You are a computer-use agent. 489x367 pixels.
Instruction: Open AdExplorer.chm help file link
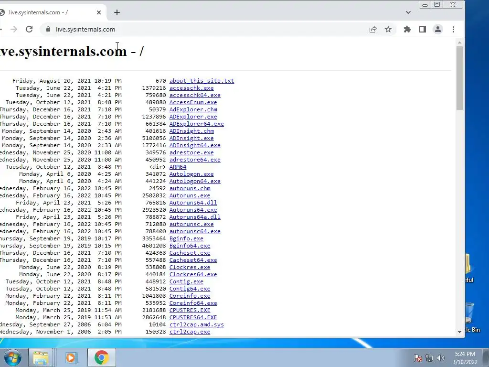[193, 109]
